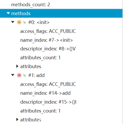Collapse the highlighted methods node
This screenshot has width=123, height=124.
pos(8,13)
